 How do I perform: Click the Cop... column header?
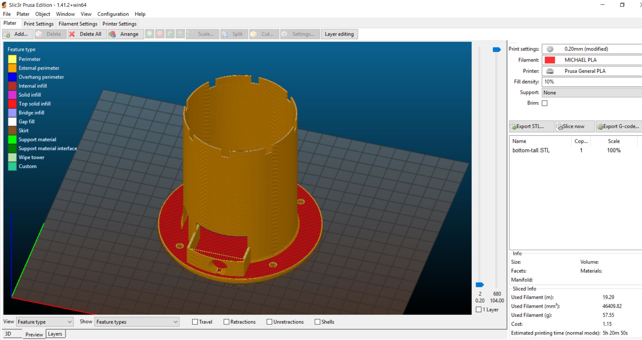[581, 141]
